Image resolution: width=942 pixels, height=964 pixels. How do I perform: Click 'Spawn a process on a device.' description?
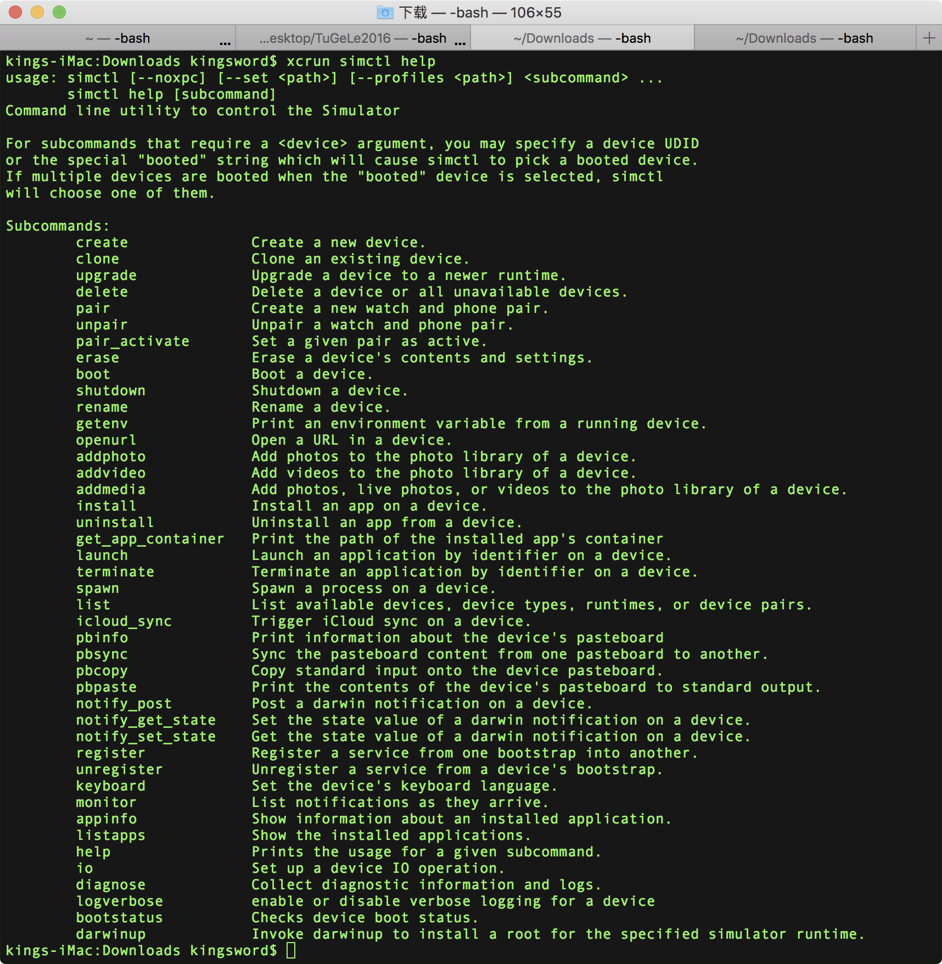374,588
